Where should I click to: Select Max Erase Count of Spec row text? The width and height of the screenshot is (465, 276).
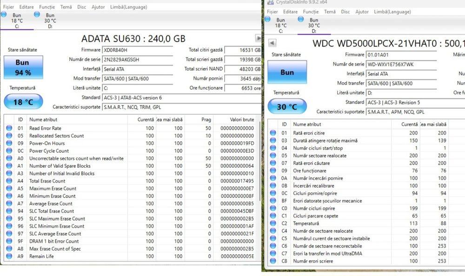(x=55, y=249)
